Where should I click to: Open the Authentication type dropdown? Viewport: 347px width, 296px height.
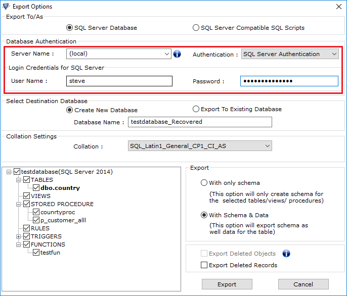(334, 54)
